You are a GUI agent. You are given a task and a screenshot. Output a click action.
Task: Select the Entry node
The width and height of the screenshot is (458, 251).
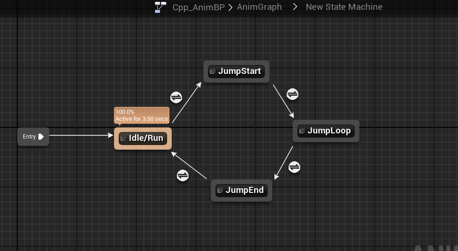click(x=33, y=137)
